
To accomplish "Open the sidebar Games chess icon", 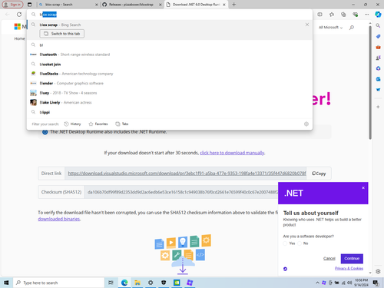I will tap(378, 58).
